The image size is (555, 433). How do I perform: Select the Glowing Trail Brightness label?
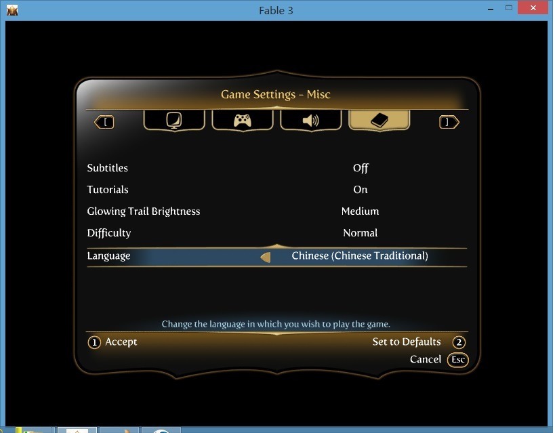[x=144, y=211]
